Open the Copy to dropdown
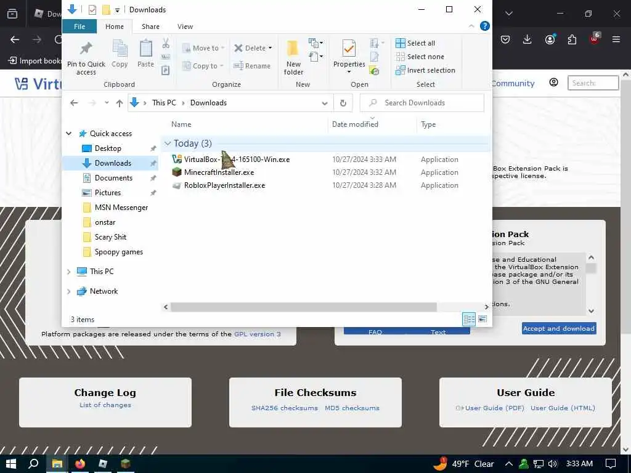The height and width of the screenshot is (473, 631). pos(203,65)
